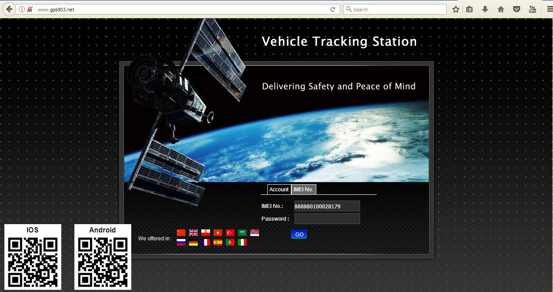Viewport: 553px width, 292px height.
Task: Switch to the Account login tab
Action: click(x=279, y=190)
